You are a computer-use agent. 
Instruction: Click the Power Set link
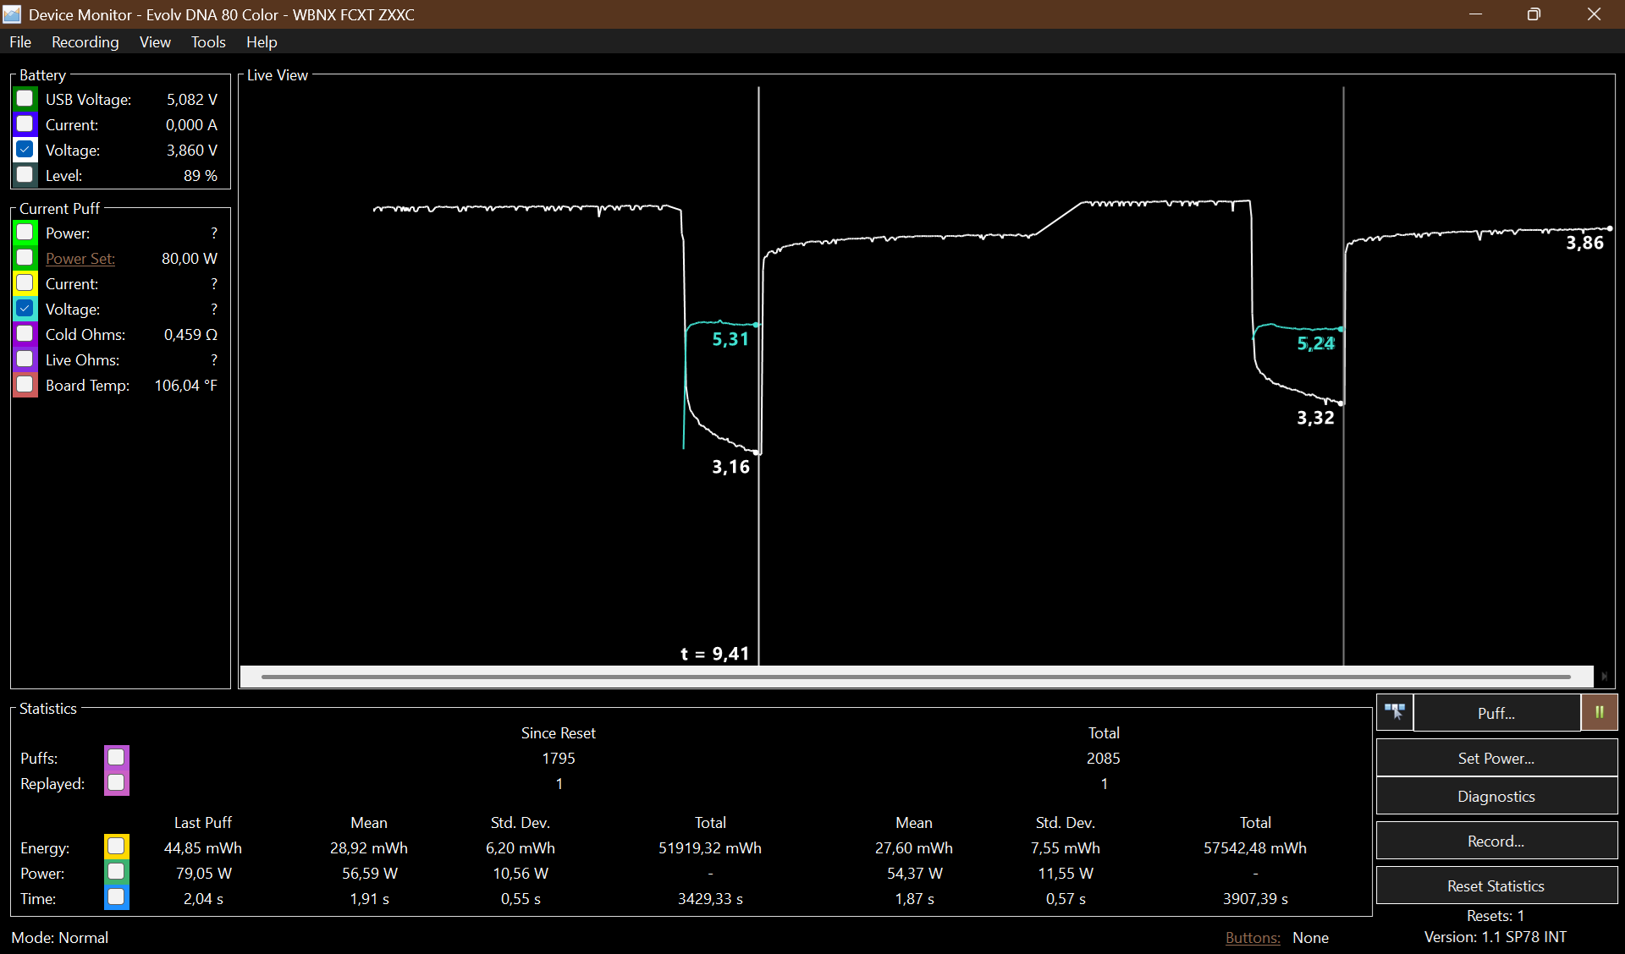80,259
